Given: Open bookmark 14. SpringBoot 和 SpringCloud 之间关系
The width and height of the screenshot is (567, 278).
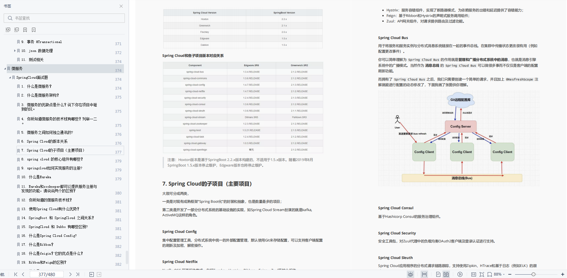Looking at the screenshot, I should pyautogui.click(x=57, y=218).
